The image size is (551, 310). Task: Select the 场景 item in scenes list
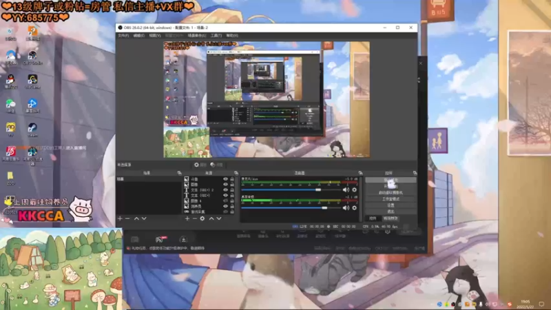[149, 179]
